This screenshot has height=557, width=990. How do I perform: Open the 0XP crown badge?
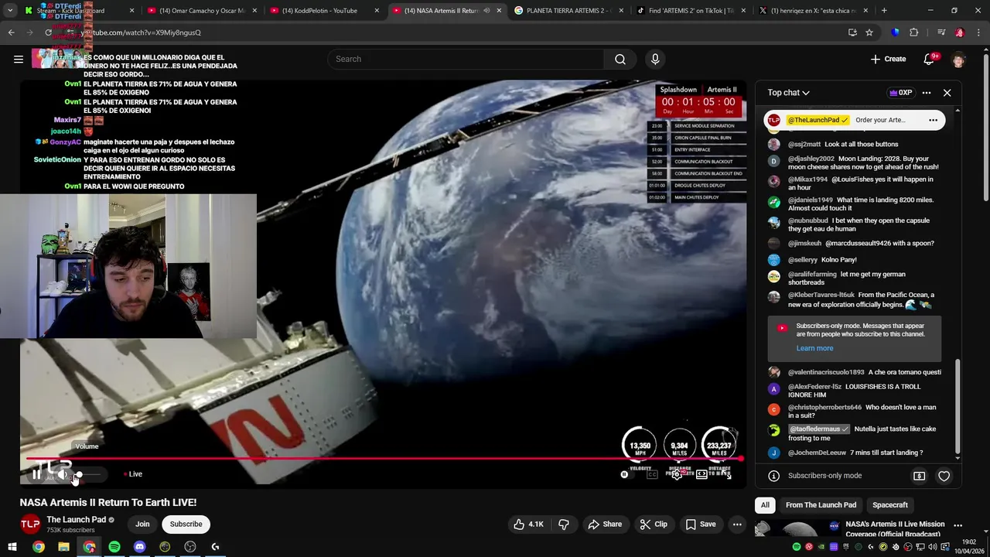tap(901, 93)
